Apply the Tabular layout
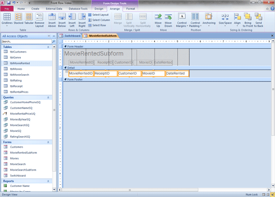The width and height of the screenshot is (275, 197). point(29,19)
